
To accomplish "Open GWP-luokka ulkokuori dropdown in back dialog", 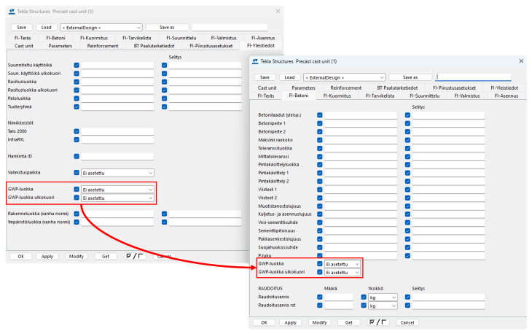I will click(117, 198).
